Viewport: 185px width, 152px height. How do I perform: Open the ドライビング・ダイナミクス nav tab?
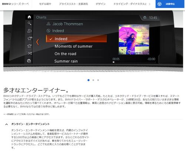tap(130, 4)
